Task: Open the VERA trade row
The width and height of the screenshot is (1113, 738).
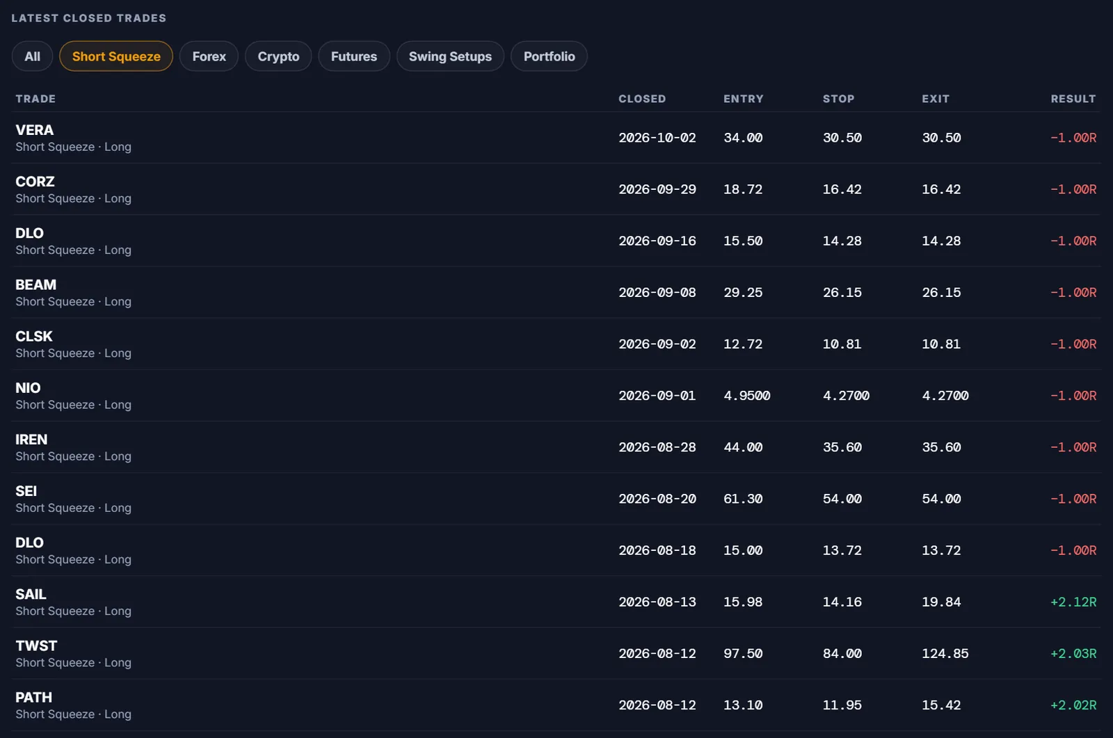Action: [556, 138]
